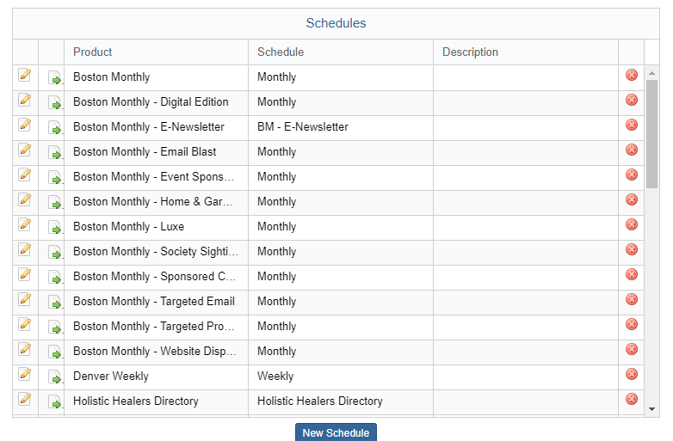Delete the Holistic Healers Directory schedule
673x441 pixels.
632,399
